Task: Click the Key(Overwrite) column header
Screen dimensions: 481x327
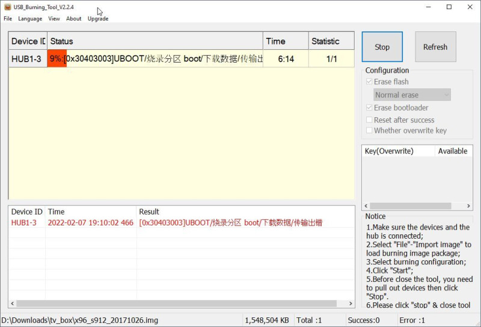Action: point(398,151)
